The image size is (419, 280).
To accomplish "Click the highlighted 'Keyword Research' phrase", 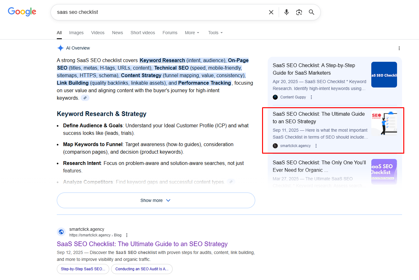I will 163,60.
